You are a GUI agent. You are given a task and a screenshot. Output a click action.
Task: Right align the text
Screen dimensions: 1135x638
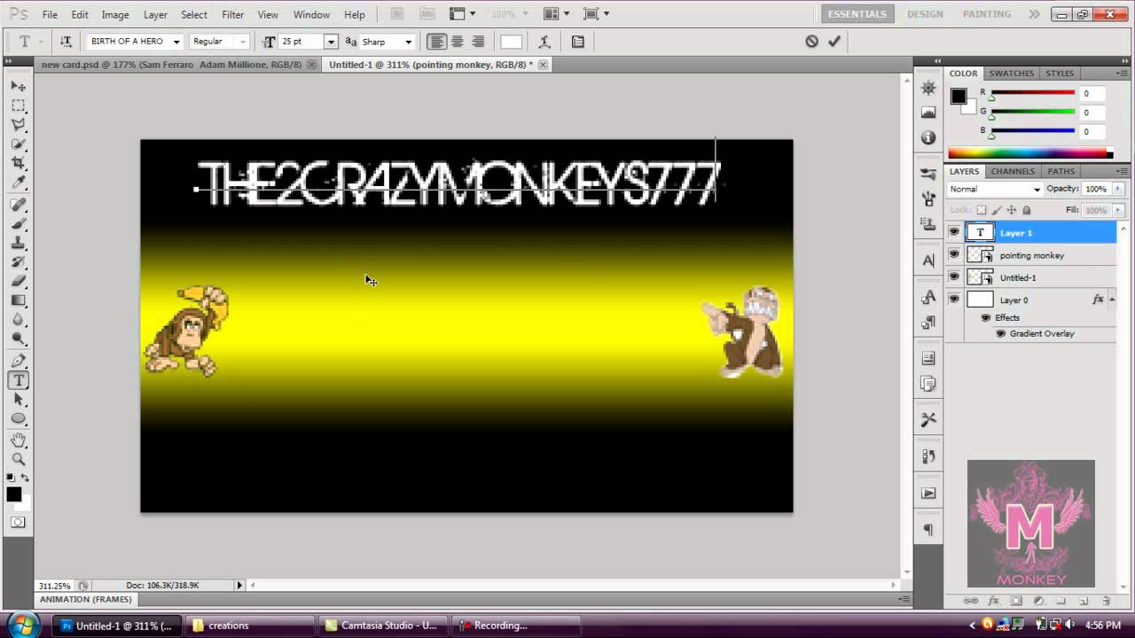pyautogui.click(x=478, y=42)
